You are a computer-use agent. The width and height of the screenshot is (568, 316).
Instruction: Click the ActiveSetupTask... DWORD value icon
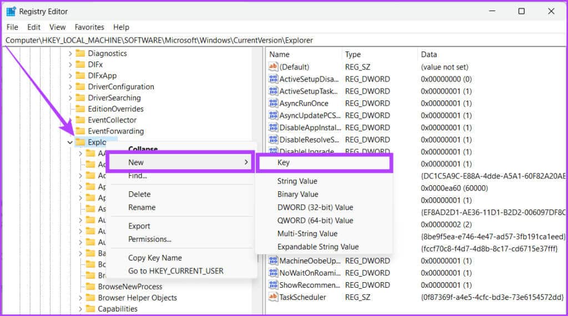273,91
